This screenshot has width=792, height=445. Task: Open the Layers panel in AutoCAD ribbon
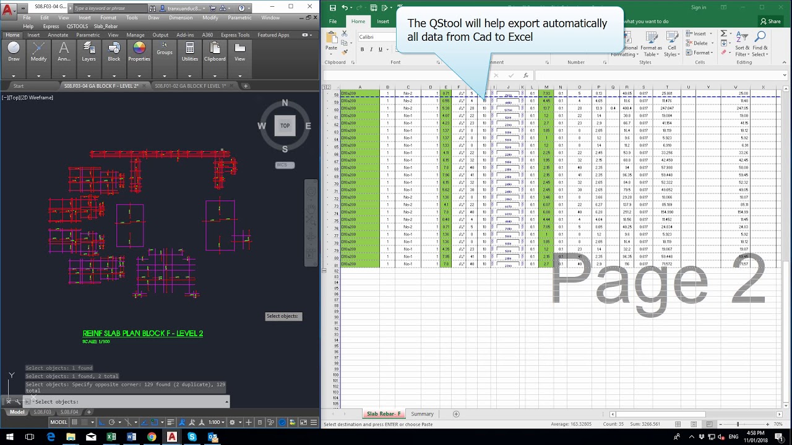click(x=88, y=52)
